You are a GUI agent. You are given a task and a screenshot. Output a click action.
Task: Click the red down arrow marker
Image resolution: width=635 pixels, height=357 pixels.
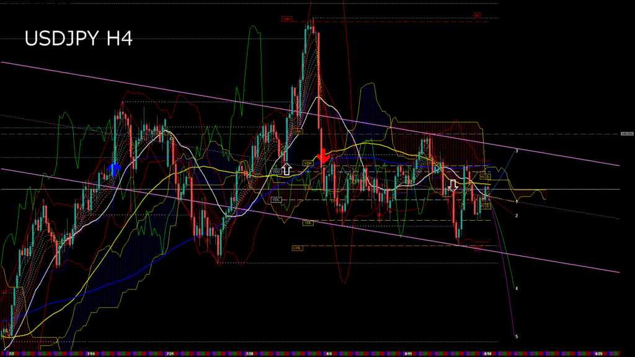(x=323, y=156)
